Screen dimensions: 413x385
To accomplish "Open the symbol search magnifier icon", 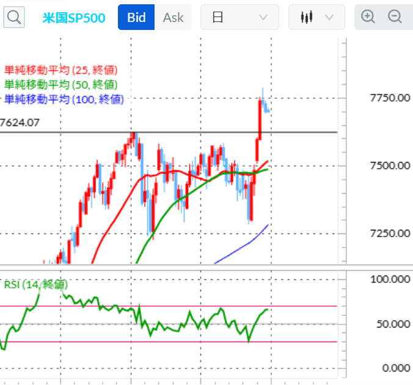I will [14, 17].
